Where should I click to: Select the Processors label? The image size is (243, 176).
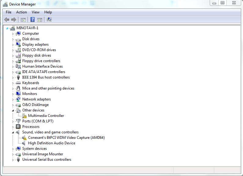[31, 127]
